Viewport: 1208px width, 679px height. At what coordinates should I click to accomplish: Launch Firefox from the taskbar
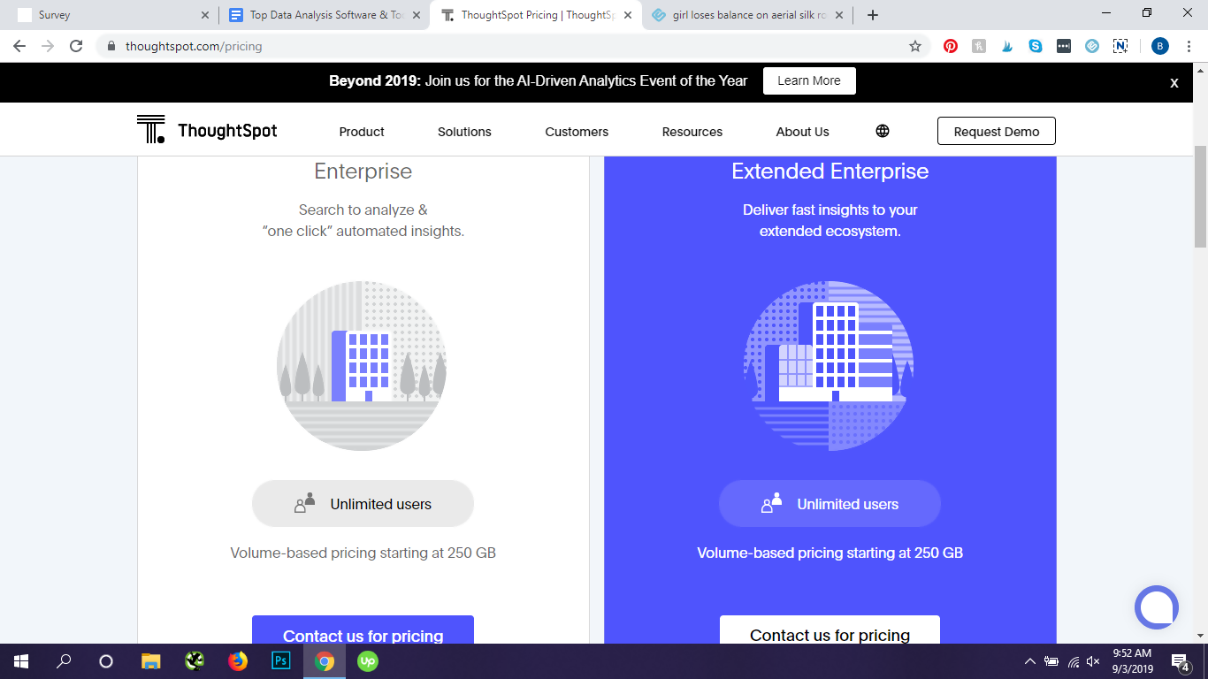click(238, 660)
